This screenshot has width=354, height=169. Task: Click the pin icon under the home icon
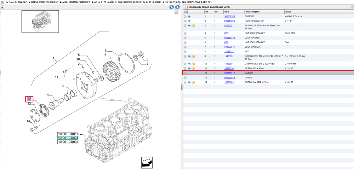click(2, 7)
